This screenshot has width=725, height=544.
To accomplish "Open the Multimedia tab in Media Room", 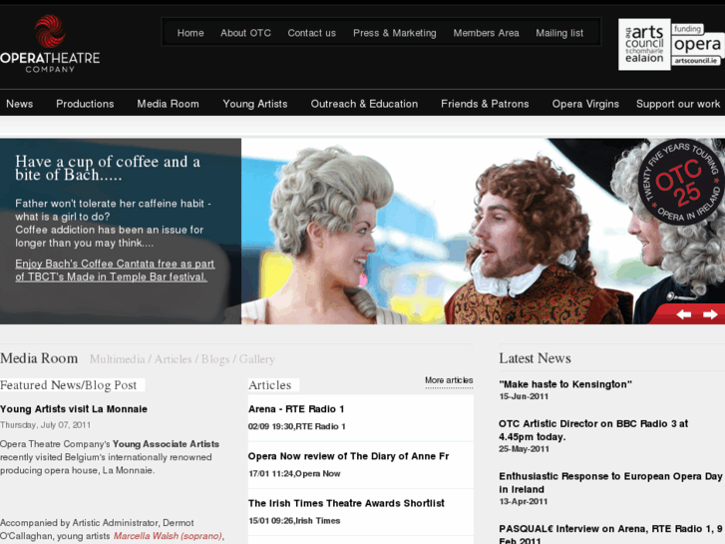I will coord(118,359).
